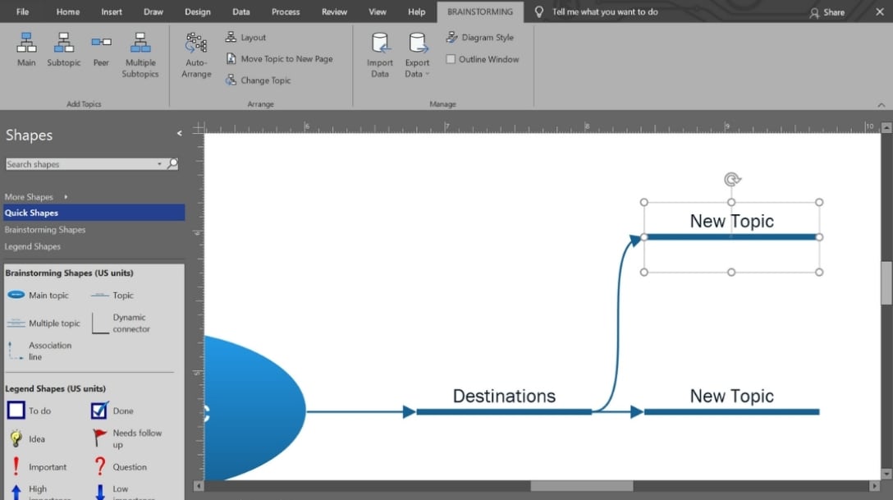This screenshot has width=893, height=500.
Task: Switch to View tab
Action: tap(377, 11)
